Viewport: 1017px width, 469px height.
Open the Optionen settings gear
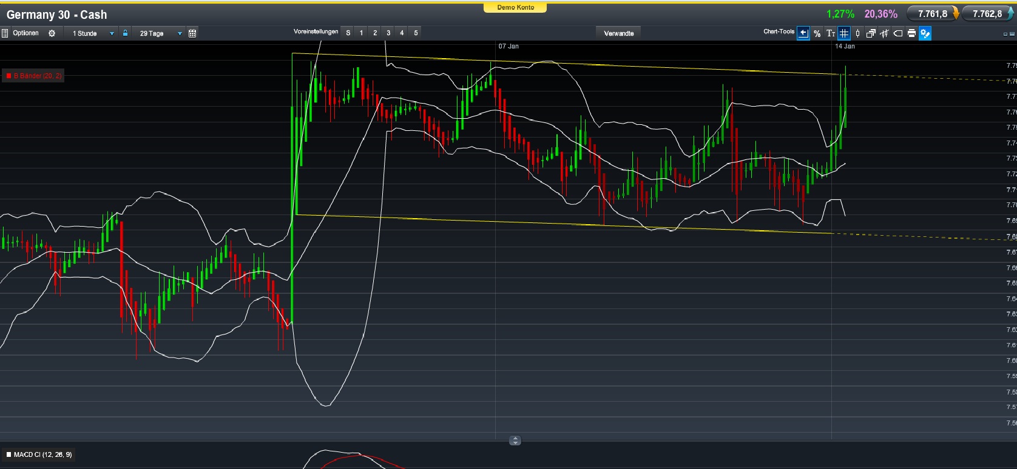[52, 33]
